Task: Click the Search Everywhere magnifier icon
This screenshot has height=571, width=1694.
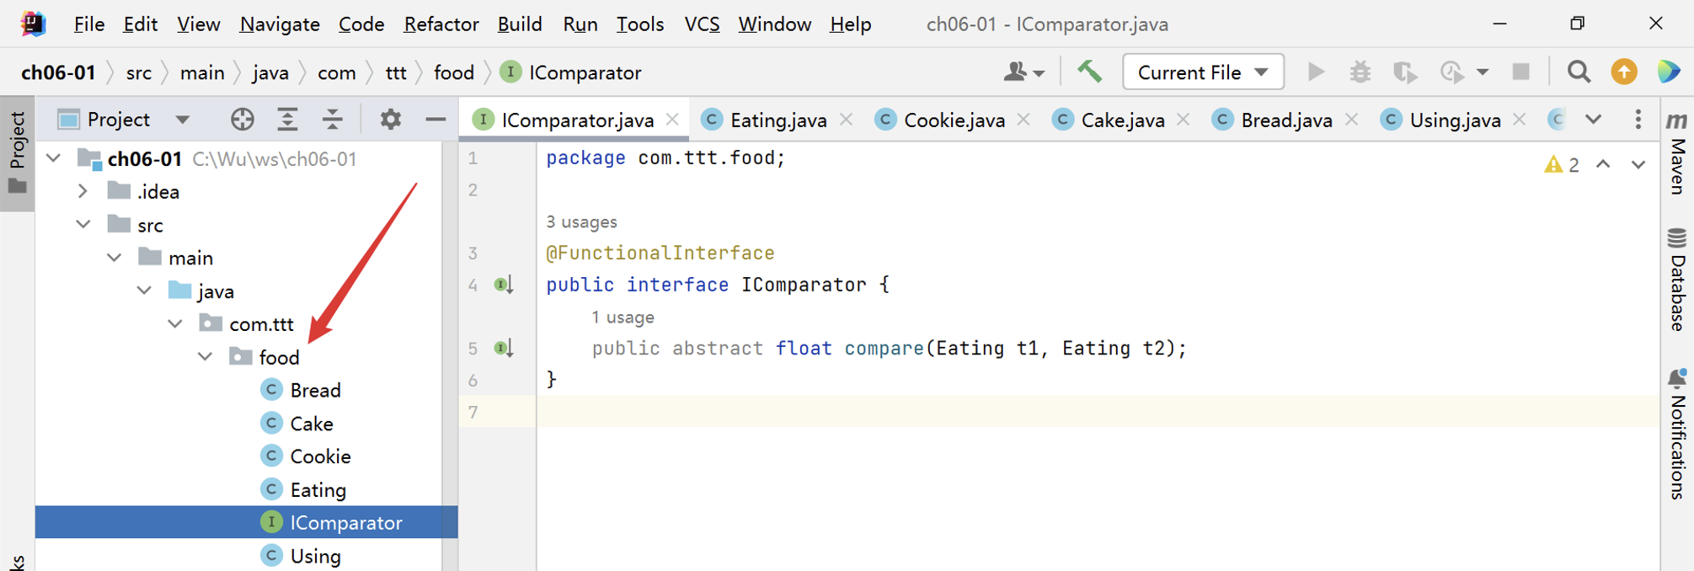Action: [1579, 72]
